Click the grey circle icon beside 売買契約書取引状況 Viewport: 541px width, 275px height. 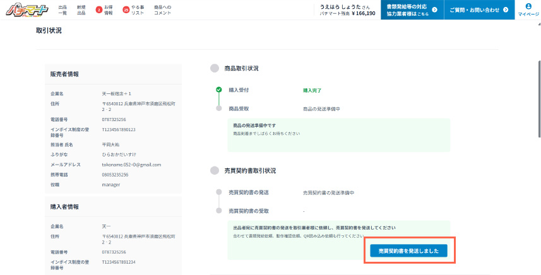[x=214, y=171]
